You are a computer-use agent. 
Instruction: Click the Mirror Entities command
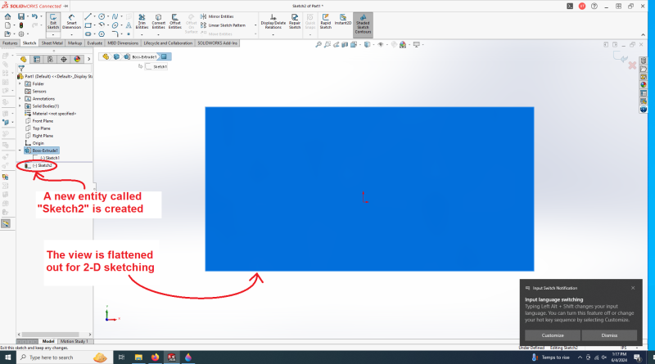click(221, 16)
